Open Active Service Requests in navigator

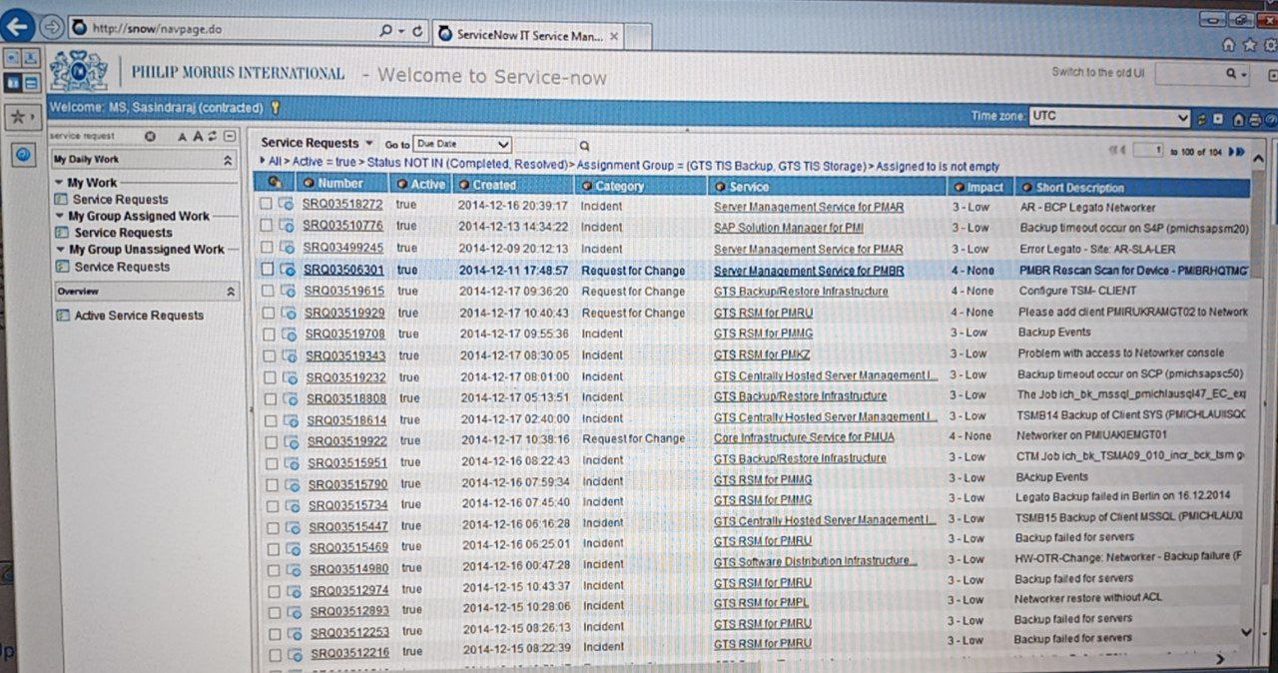pos(139,316)
